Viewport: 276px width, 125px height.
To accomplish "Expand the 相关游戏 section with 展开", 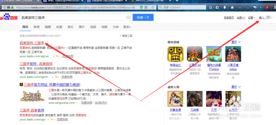I will (x=236, y=42).
